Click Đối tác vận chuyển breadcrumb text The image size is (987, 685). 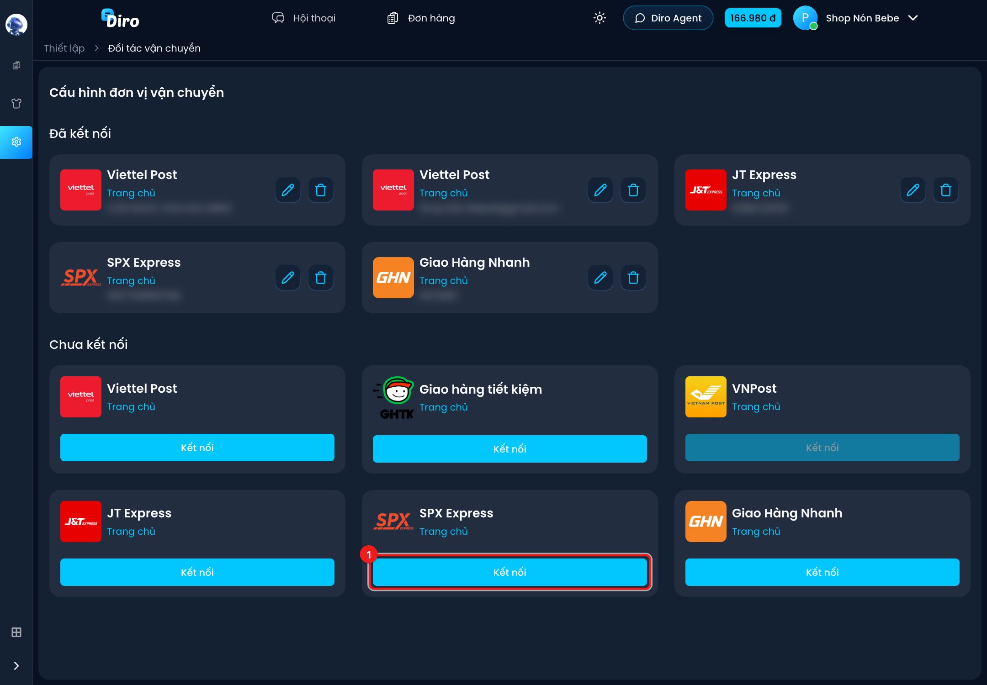[154, 48]
